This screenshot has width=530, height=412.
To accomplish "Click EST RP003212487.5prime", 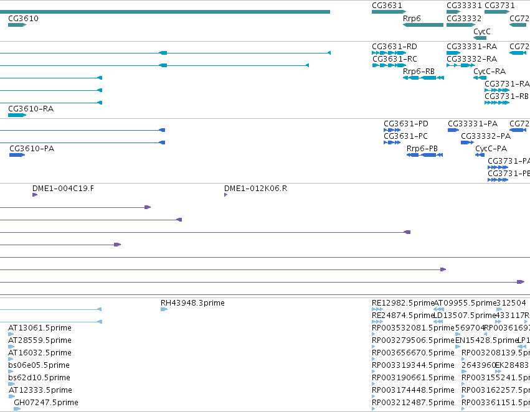I will click(374, 409).
